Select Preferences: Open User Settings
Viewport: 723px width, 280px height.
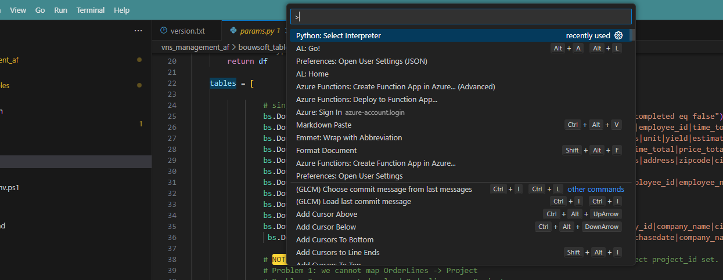click(461, 176)
